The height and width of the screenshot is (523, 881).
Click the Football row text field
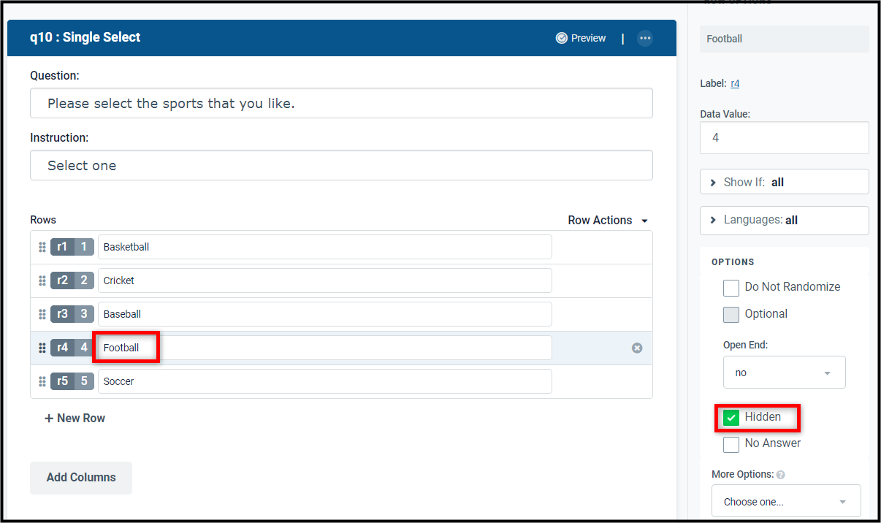pos(325,348)
